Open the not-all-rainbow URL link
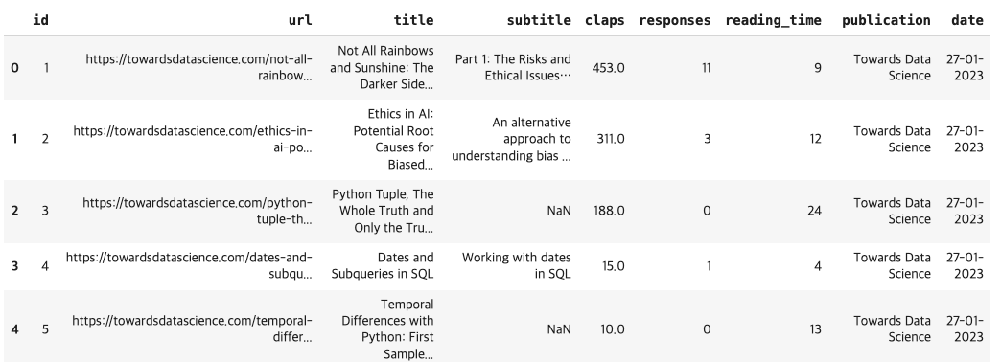Screen dimensions: 1001x362 [x=199, y=68]
